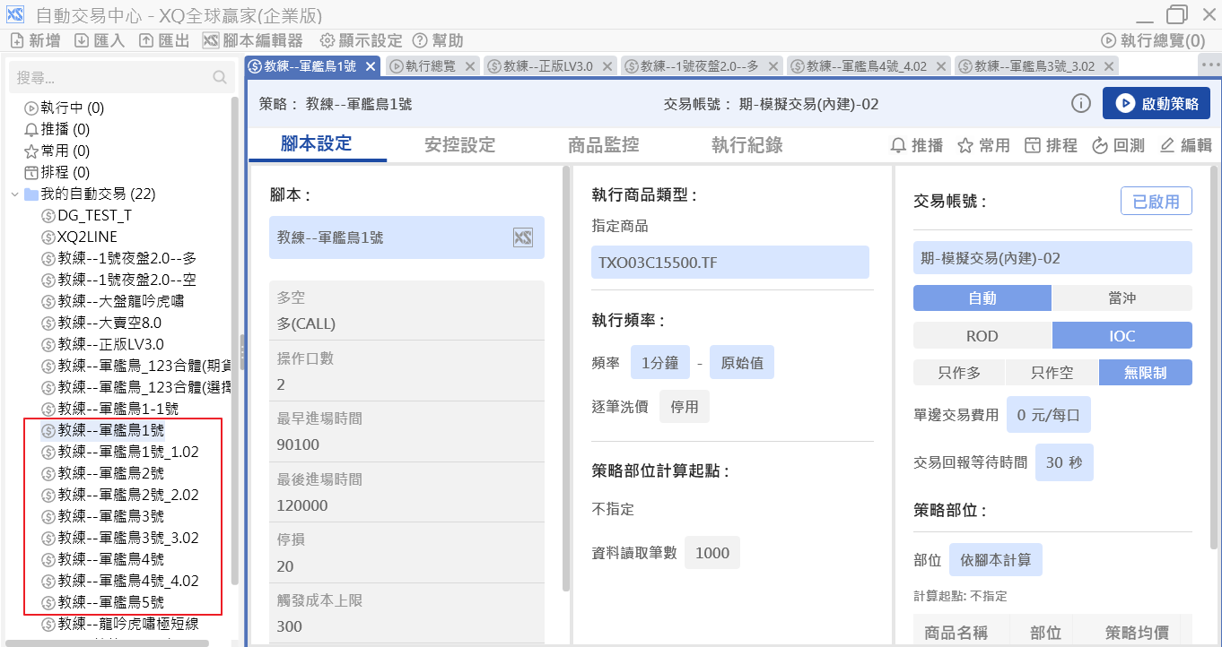Click the 推播 notification bell button
Screen dimensions: 1222x647
click(916, 145)
